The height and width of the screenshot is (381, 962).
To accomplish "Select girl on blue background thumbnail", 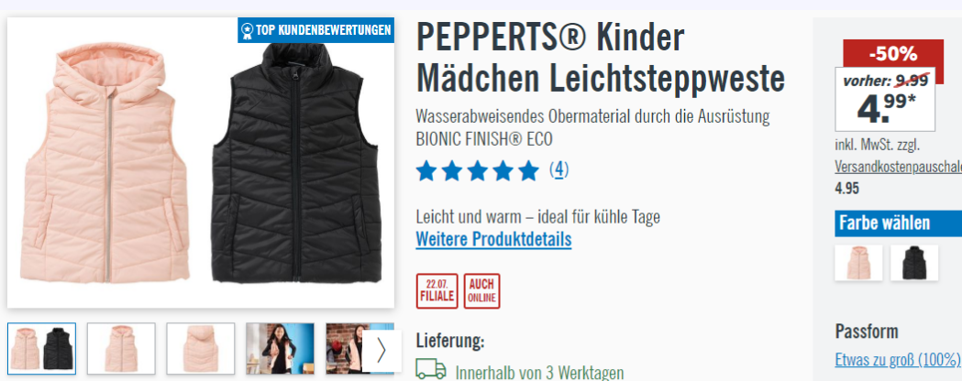I will pos(280,349).
